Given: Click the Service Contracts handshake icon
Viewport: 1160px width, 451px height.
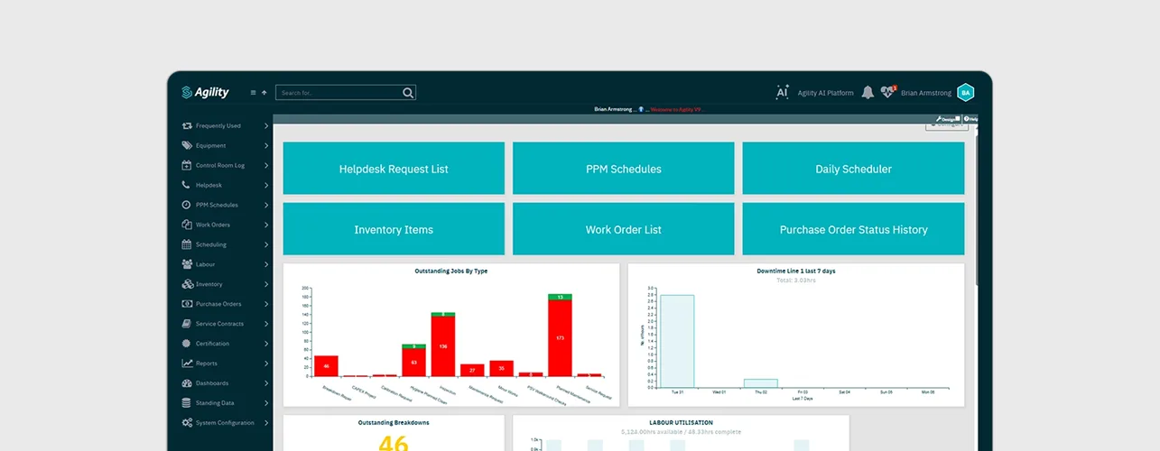Looking at the screenshot, I should click(x=187, y=324).
